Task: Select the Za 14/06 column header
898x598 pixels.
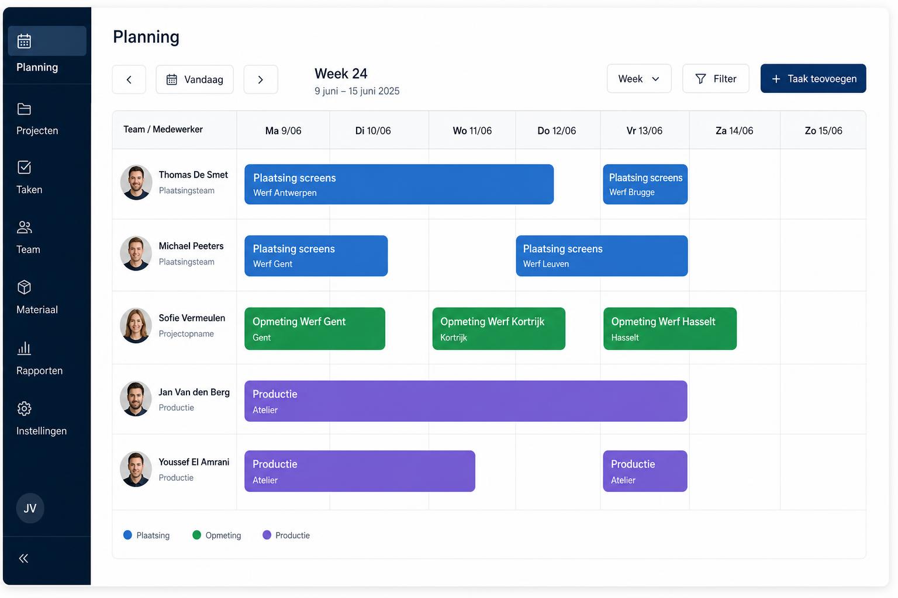Action: (734, 131)
